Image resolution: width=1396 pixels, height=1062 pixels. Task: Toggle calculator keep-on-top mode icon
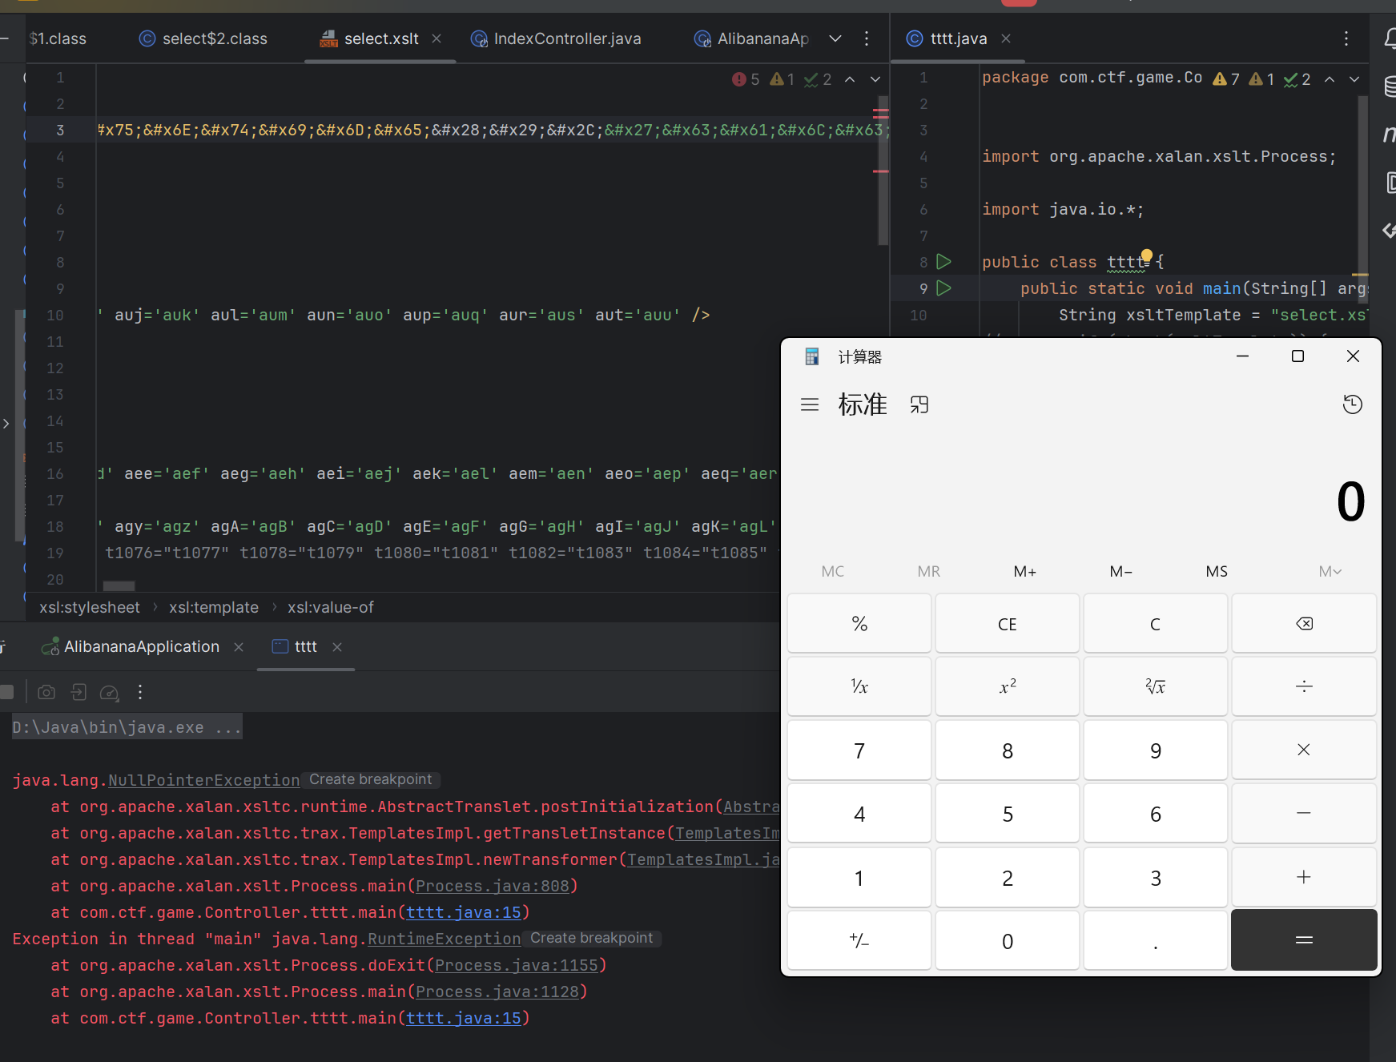pos(919,404)
